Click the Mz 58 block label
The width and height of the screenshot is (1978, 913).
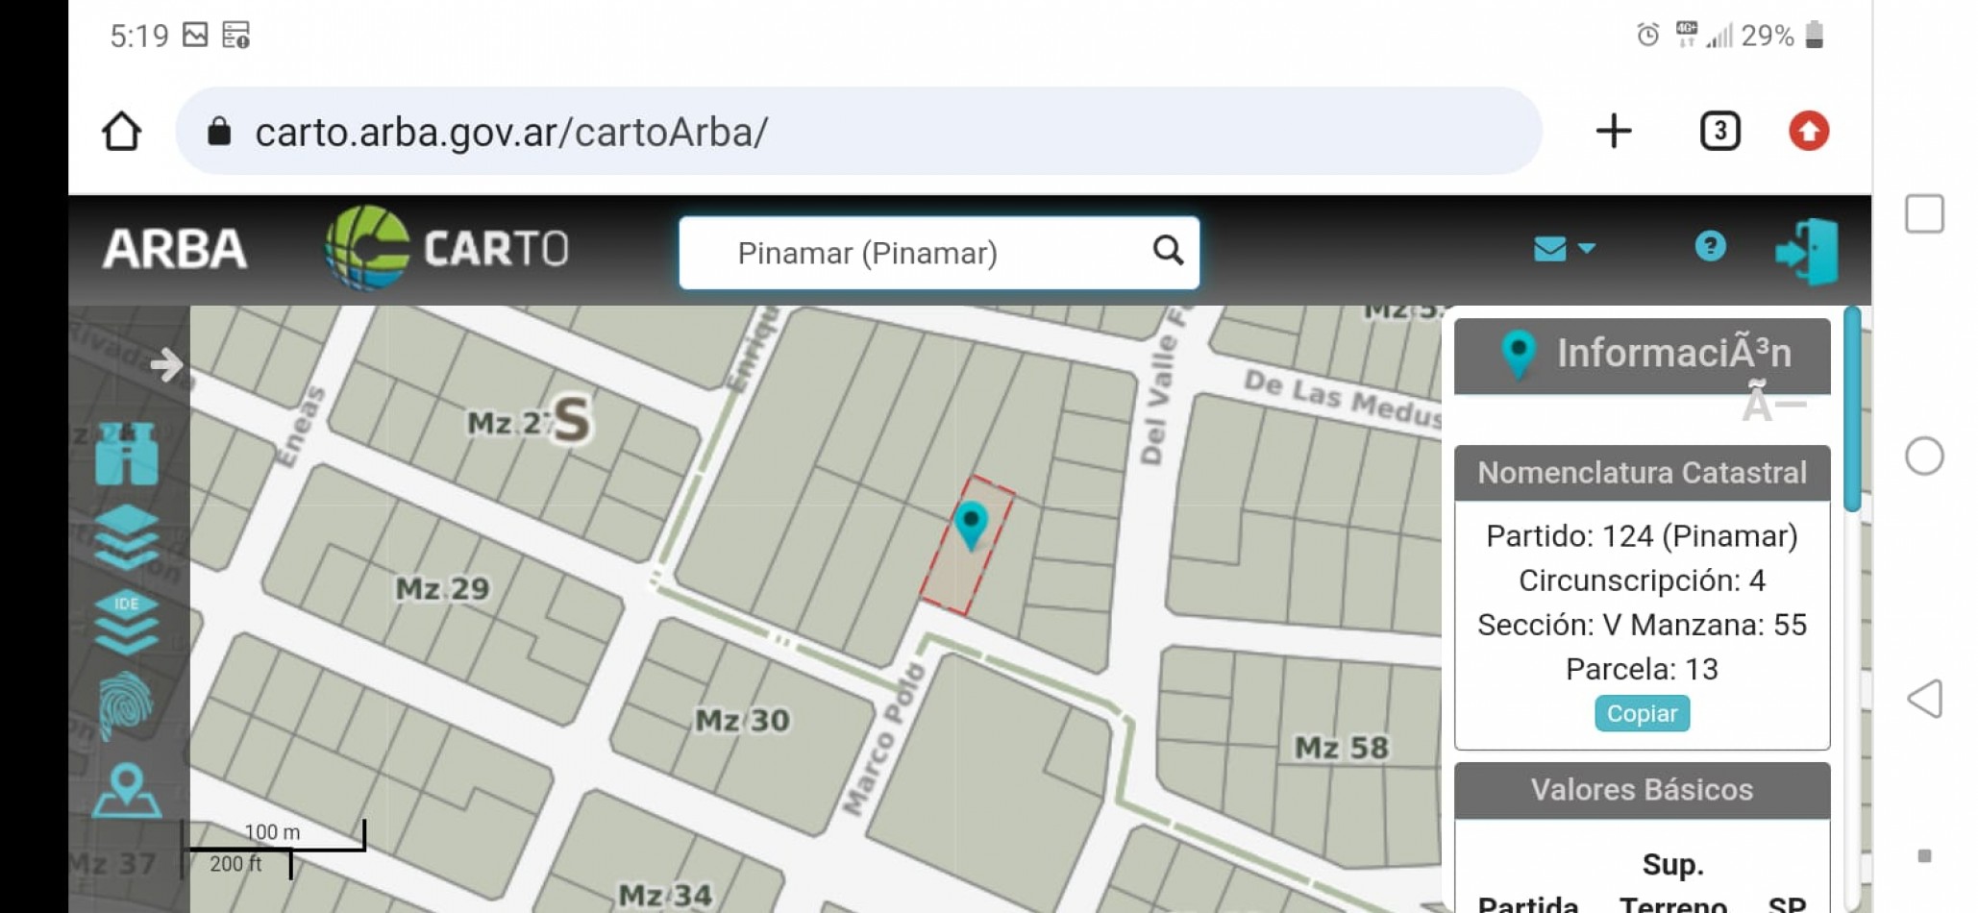point(1342,748)
